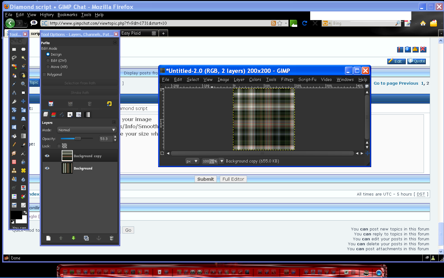444x278 pixels.
Task: Select Move (Alt) mode radio button
Action: click(x=48, y=67)
